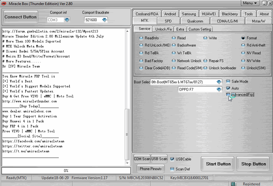Switch to the Coolsand/RDA tab
Image resolution: width=273 pixels, height=186 pixels.
coord(147,14)
